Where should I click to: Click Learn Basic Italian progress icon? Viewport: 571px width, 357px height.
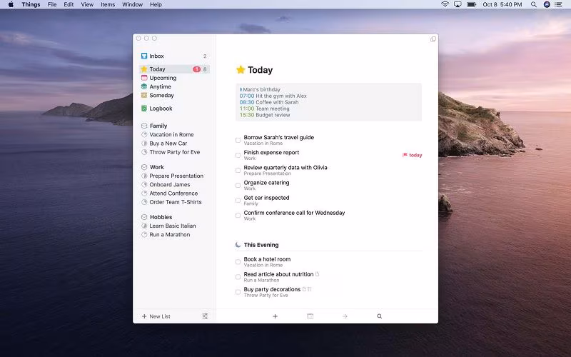144,226
